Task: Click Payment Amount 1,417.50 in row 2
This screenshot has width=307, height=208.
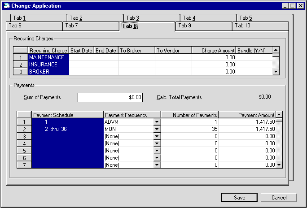Action: [247, 129]
